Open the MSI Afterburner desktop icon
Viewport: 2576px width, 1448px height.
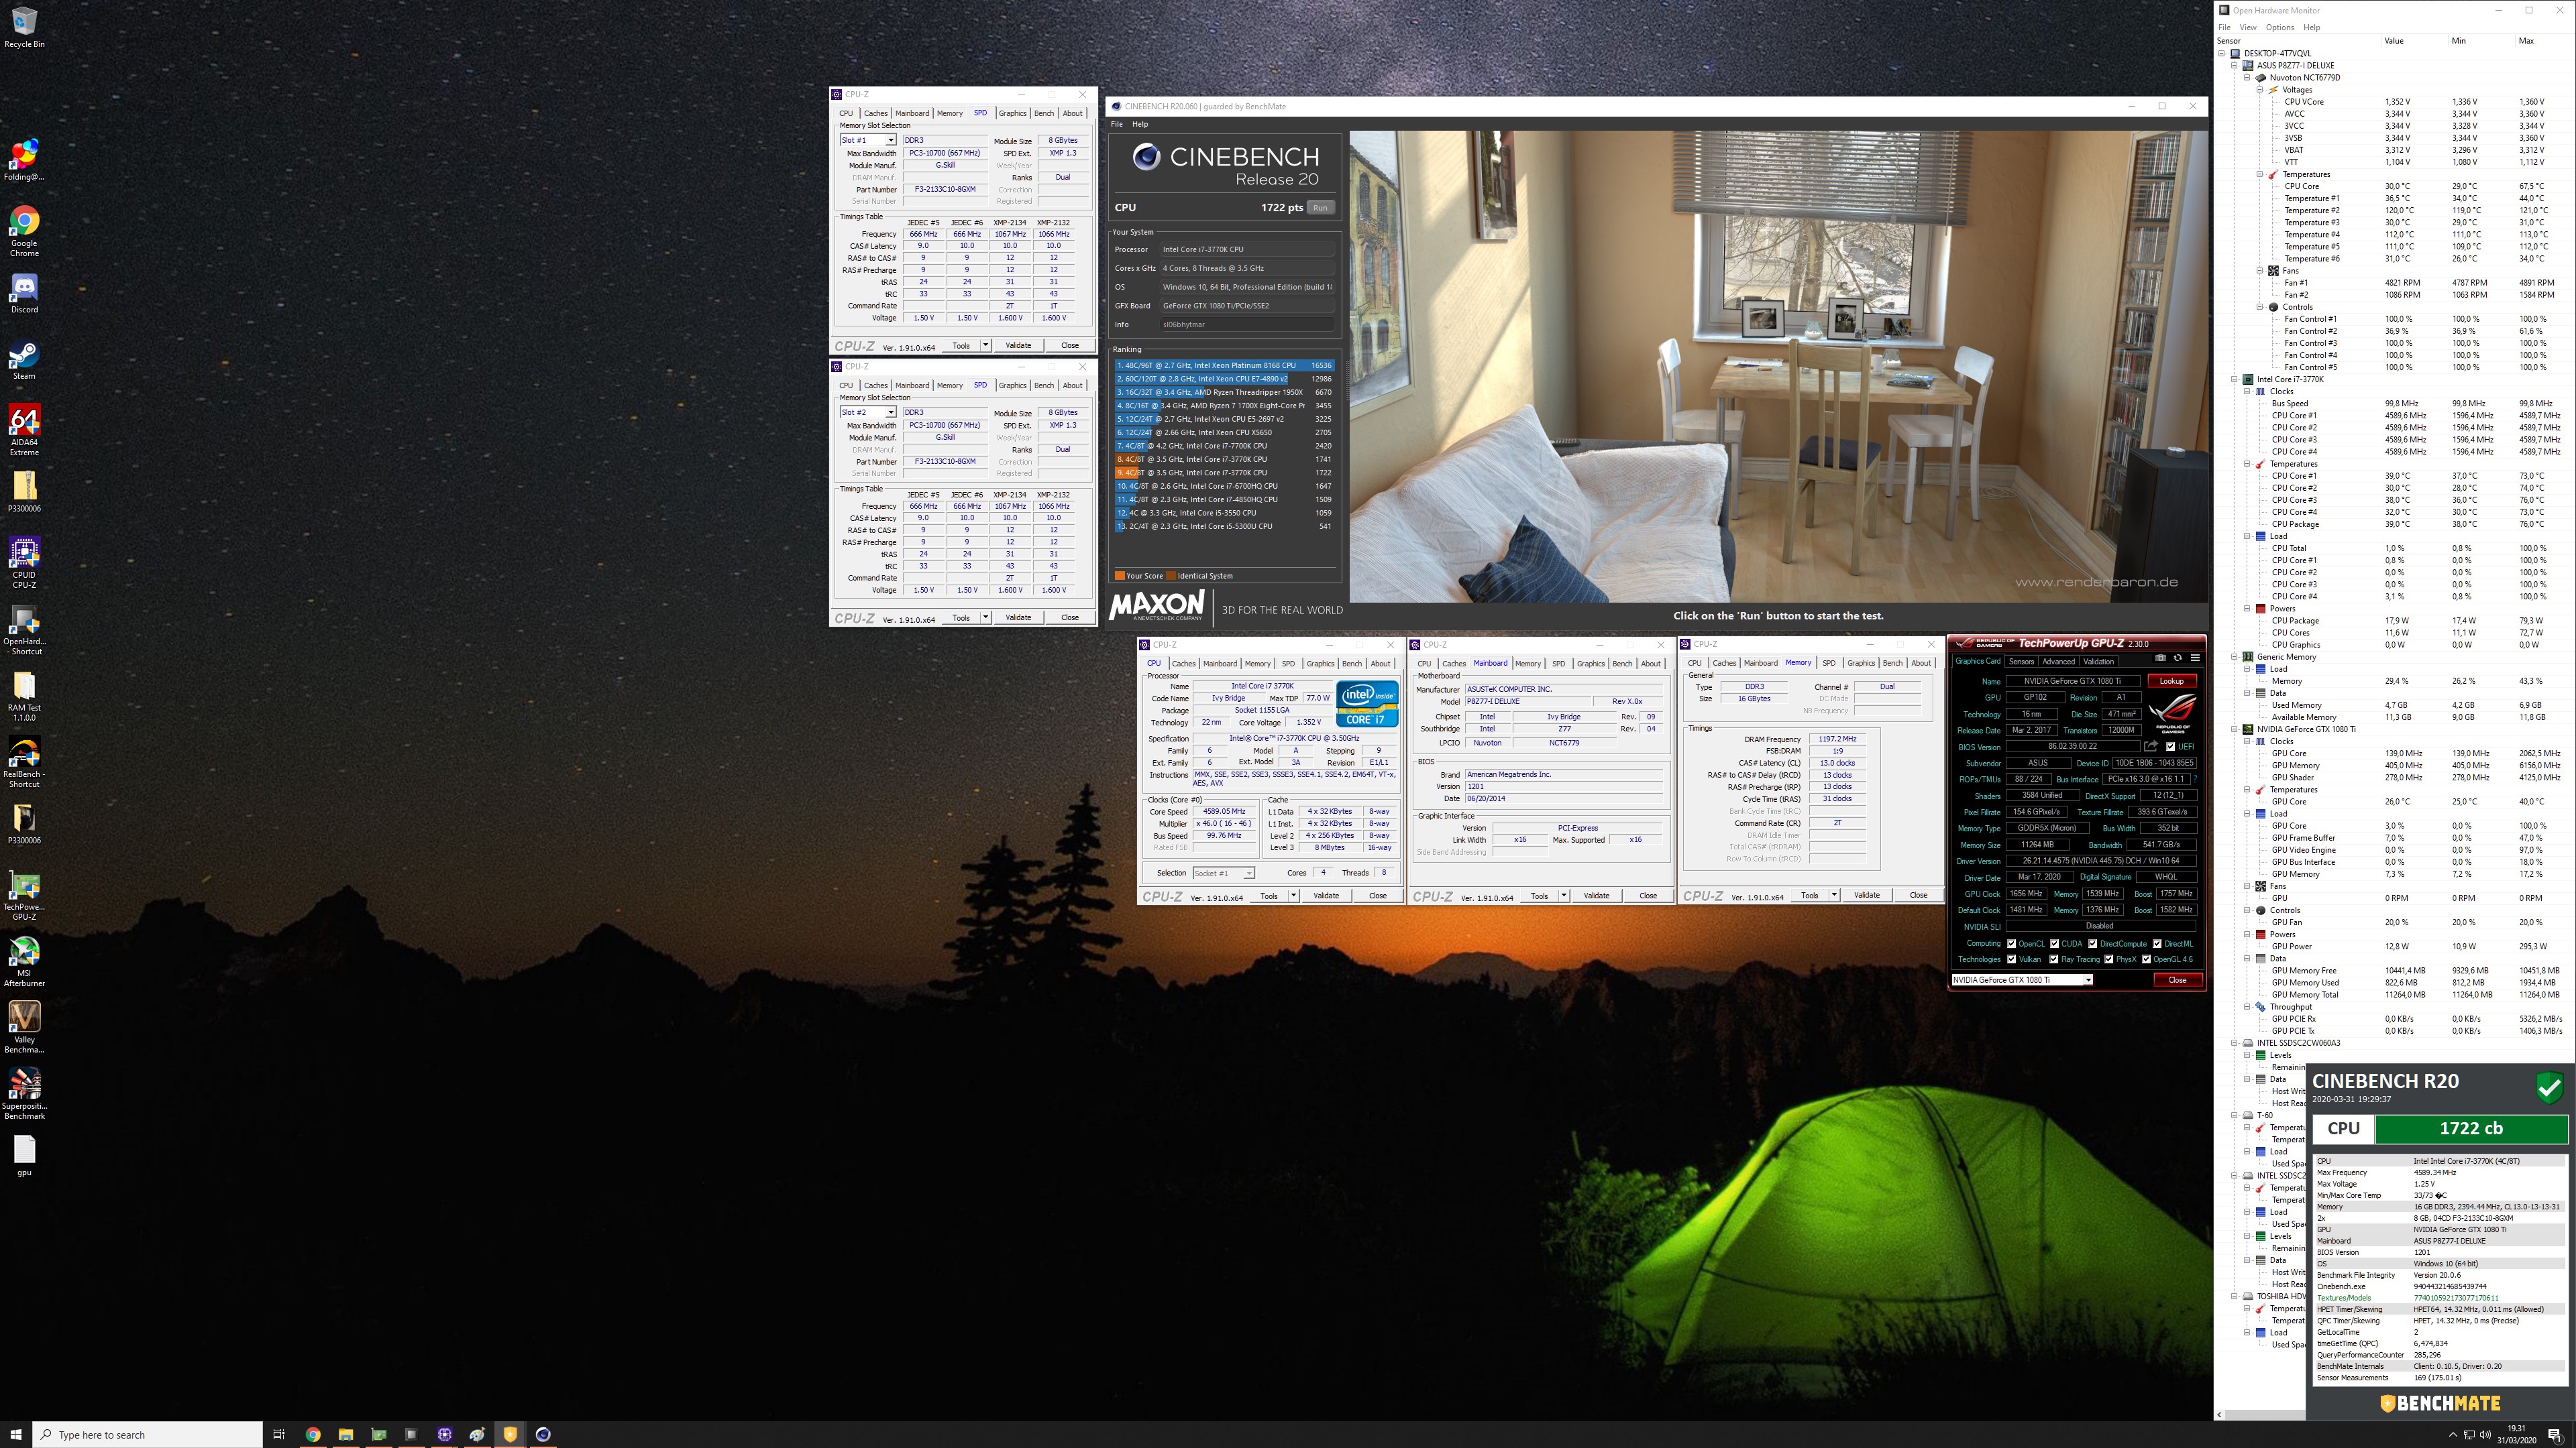pyautogui.click(x=24, y=961)
